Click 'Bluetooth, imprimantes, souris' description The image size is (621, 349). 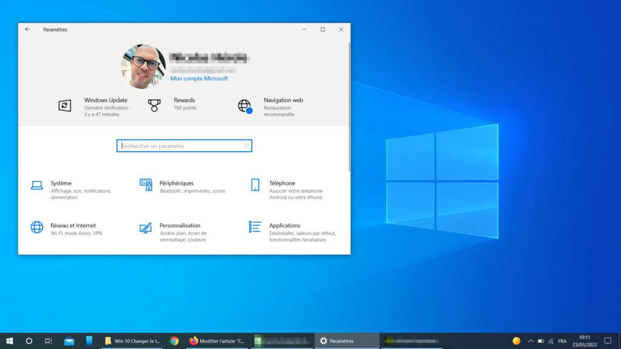(x=192, y=191)
